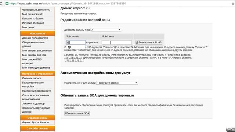Click the IP Address input field
Screen dimensions: 235x132
click(x=117, y=43)
